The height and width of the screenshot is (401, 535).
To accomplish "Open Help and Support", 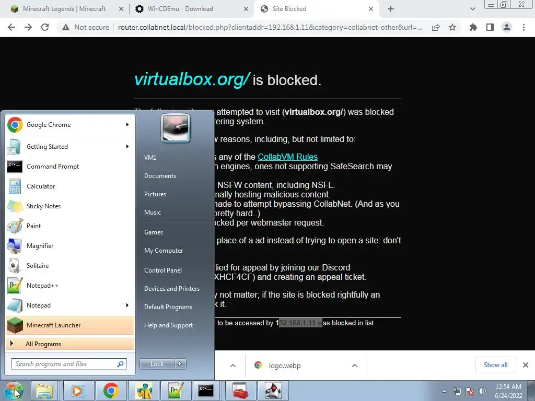I will pyautogui.click(x=168, y=325).
